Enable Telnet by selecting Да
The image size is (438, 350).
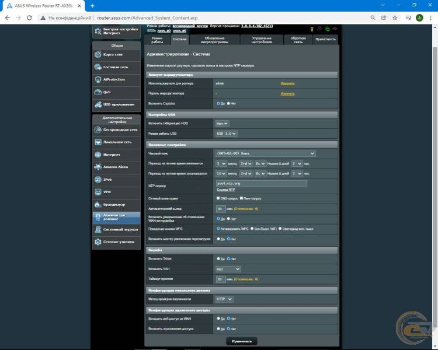[x=218, y=259]
